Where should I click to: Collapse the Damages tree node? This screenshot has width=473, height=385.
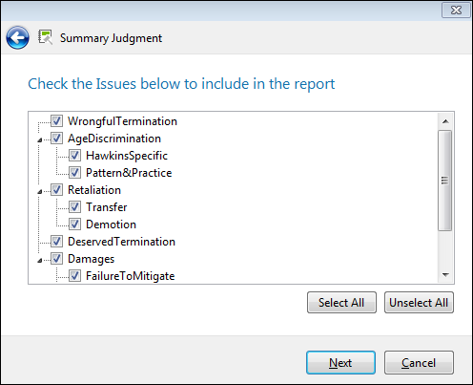click(40, 260)
